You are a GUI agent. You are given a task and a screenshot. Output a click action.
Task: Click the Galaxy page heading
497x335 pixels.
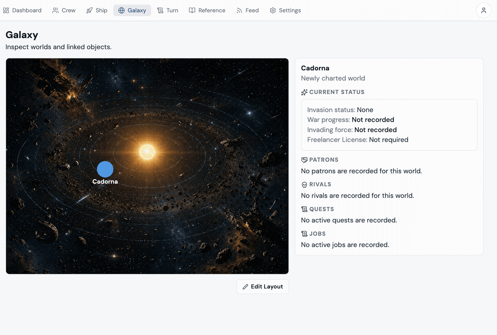coord(22,35)
